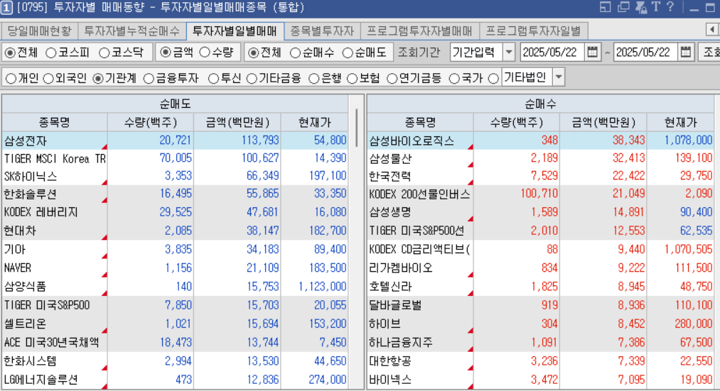Image resolution: width=720 pixels, height=391 pixels.
Task: Select the 코스닥 radio button
Action: coord(104,53)
